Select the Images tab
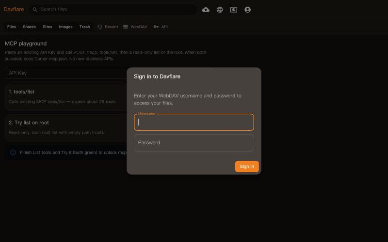 [65, 27]
